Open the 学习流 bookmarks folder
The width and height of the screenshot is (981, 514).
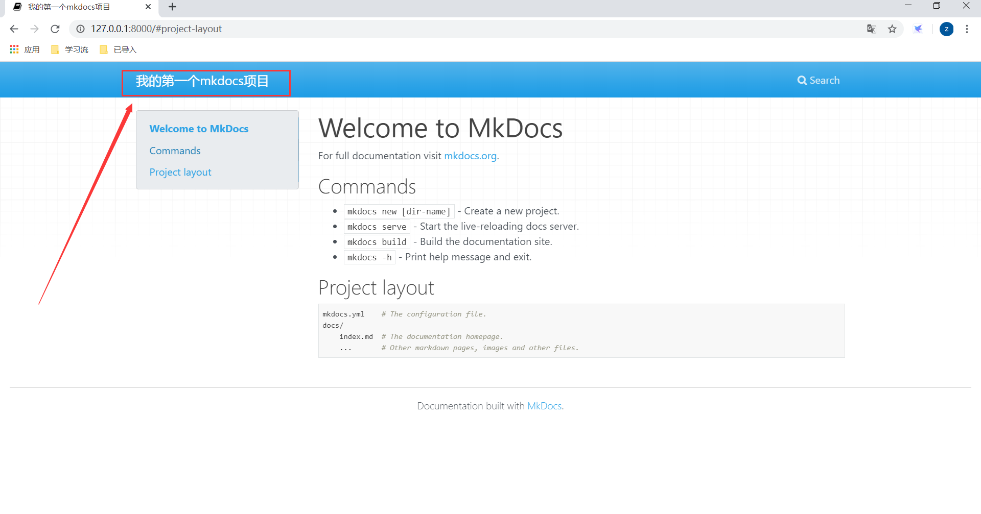coord(69,49)
